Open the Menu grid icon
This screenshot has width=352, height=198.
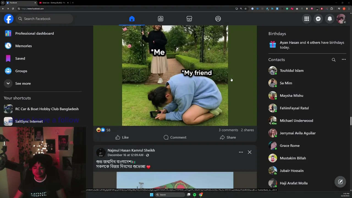coord(307,19)
